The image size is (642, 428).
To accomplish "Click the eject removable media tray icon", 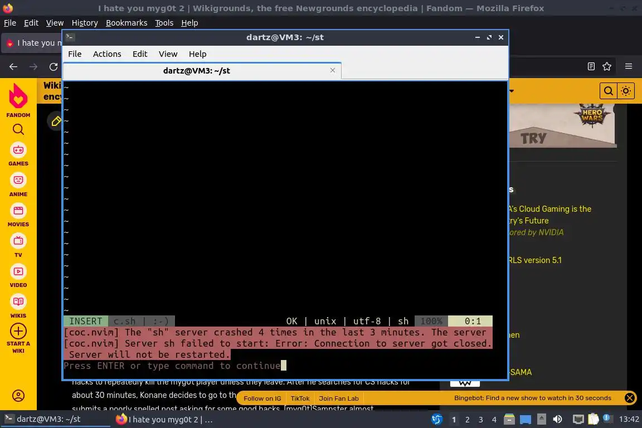I will coord(541,419).
